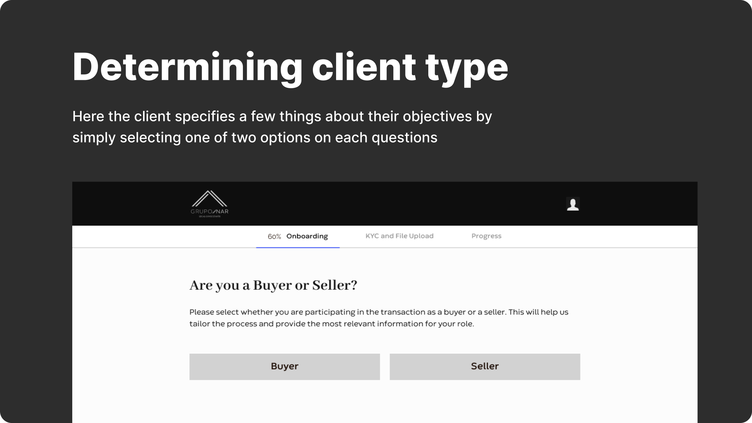Screen dimensions: 752x423
Task: Open the KYC and File Upload tab
Action: tap(399, 236)
